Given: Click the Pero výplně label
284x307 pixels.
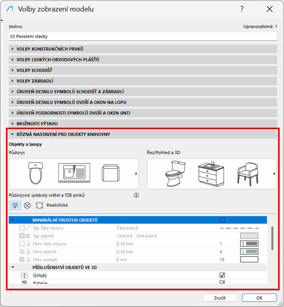Looking at the screenshot, I should pyautogui.click(x=45, y=252).
